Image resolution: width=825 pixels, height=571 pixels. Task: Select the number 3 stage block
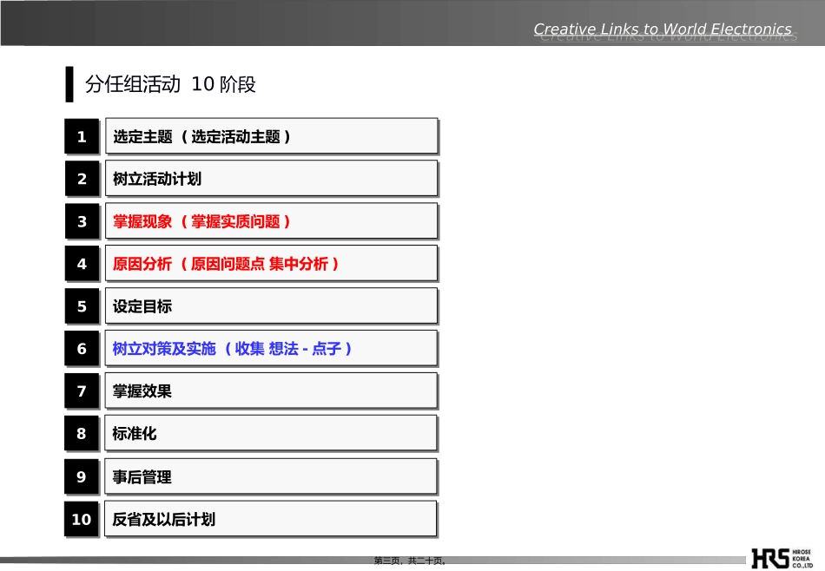pos(82,221)
